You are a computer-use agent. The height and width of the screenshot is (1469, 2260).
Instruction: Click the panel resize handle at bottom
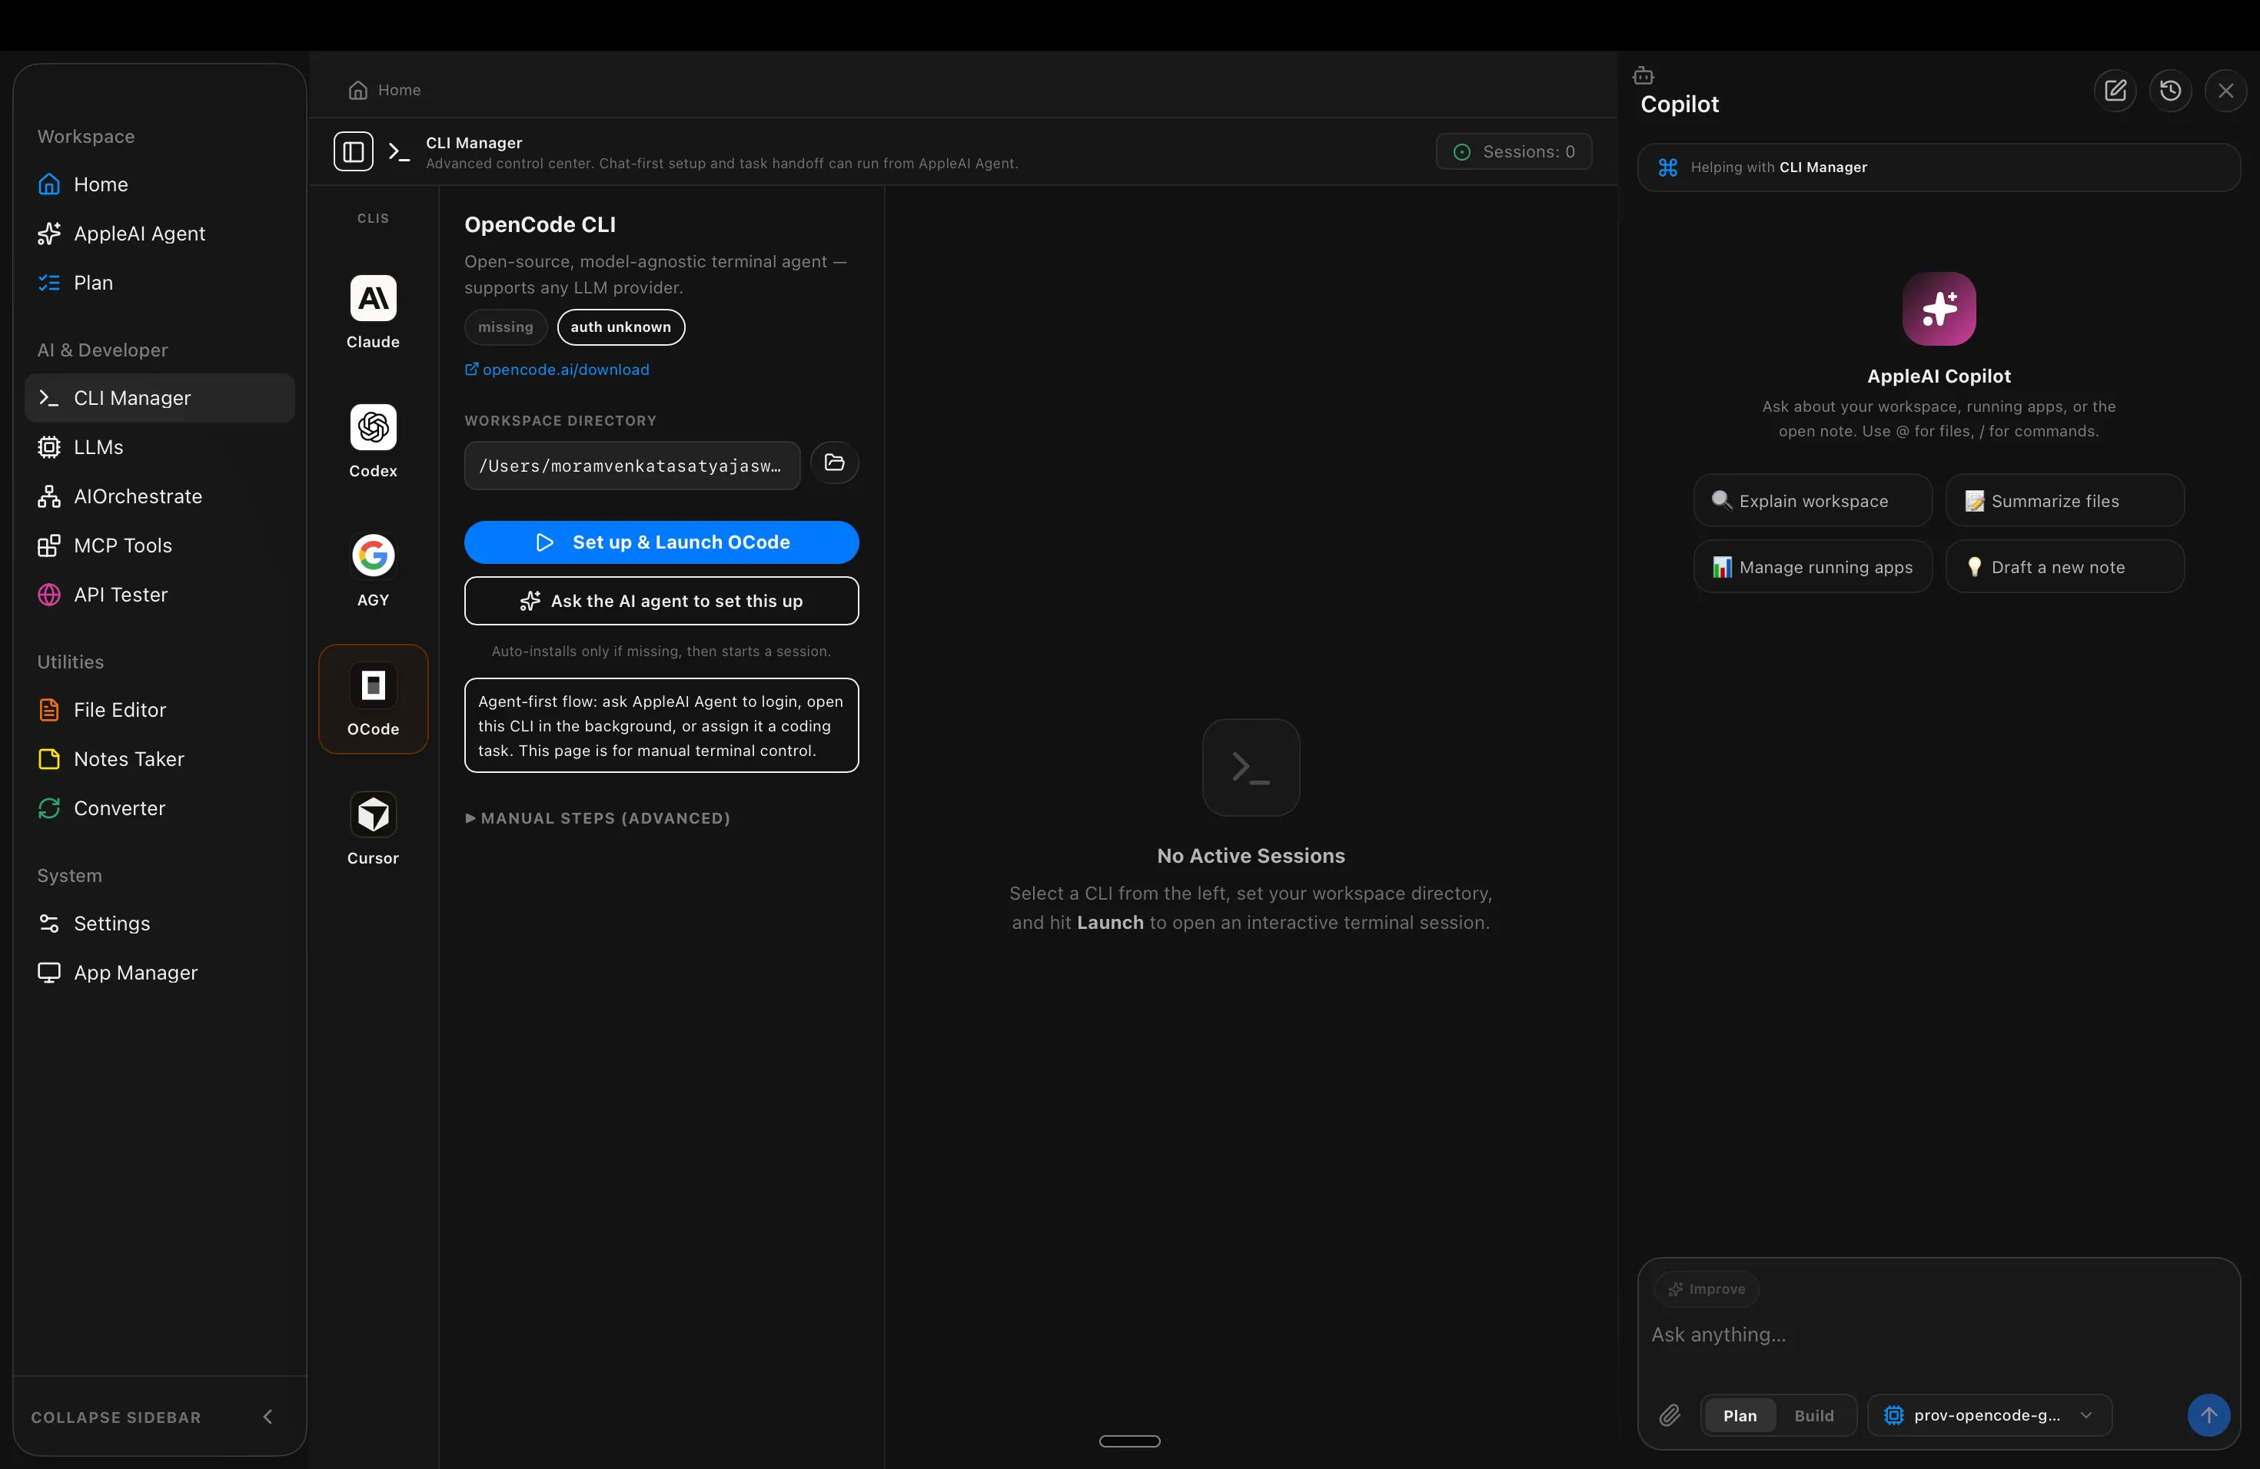coord(1130,1441)
